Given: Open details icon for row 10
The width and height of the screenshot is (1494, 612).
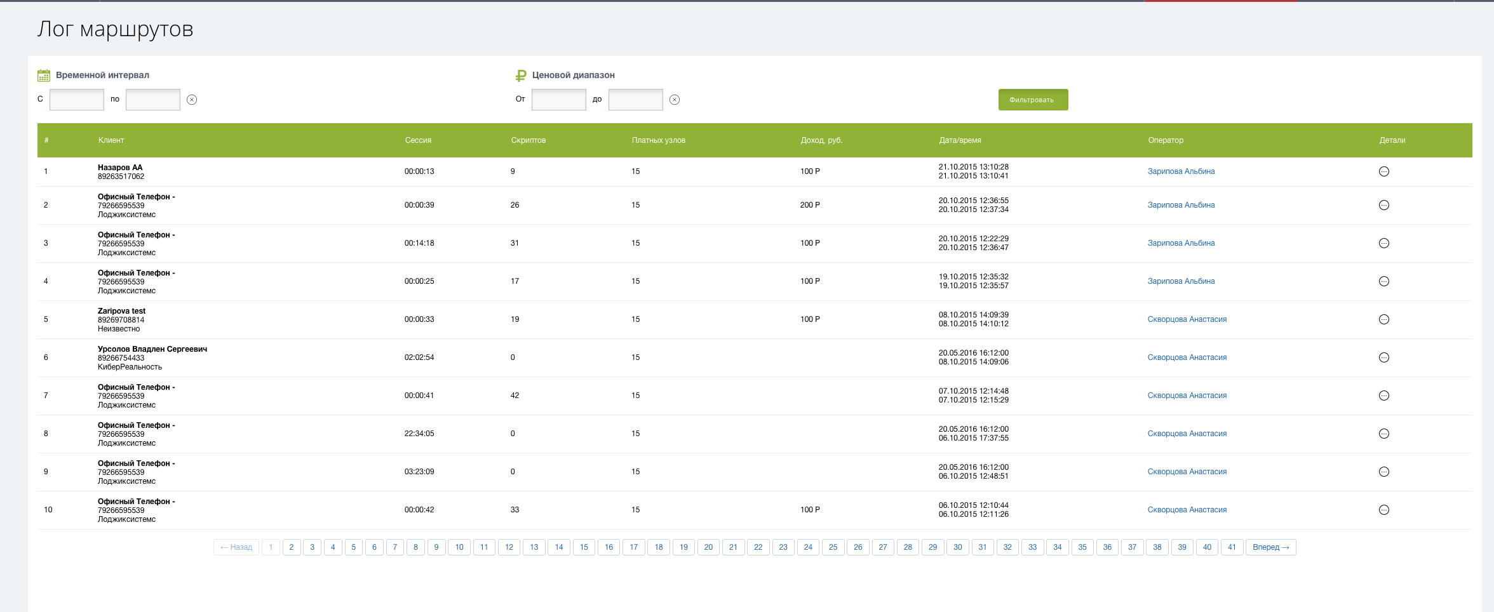Looking at the screenshot, I should point(1383,510).
